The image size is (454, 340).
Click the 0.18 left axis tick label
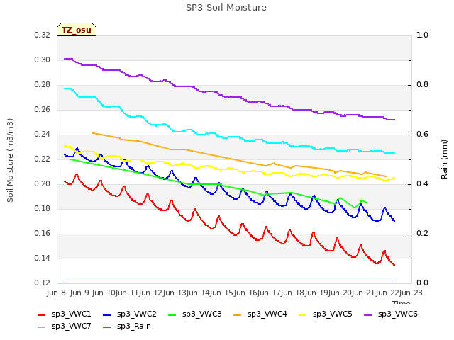43,209
